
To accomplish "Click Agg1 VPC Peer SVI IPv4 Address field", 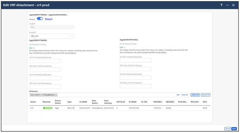I will 45,69.
